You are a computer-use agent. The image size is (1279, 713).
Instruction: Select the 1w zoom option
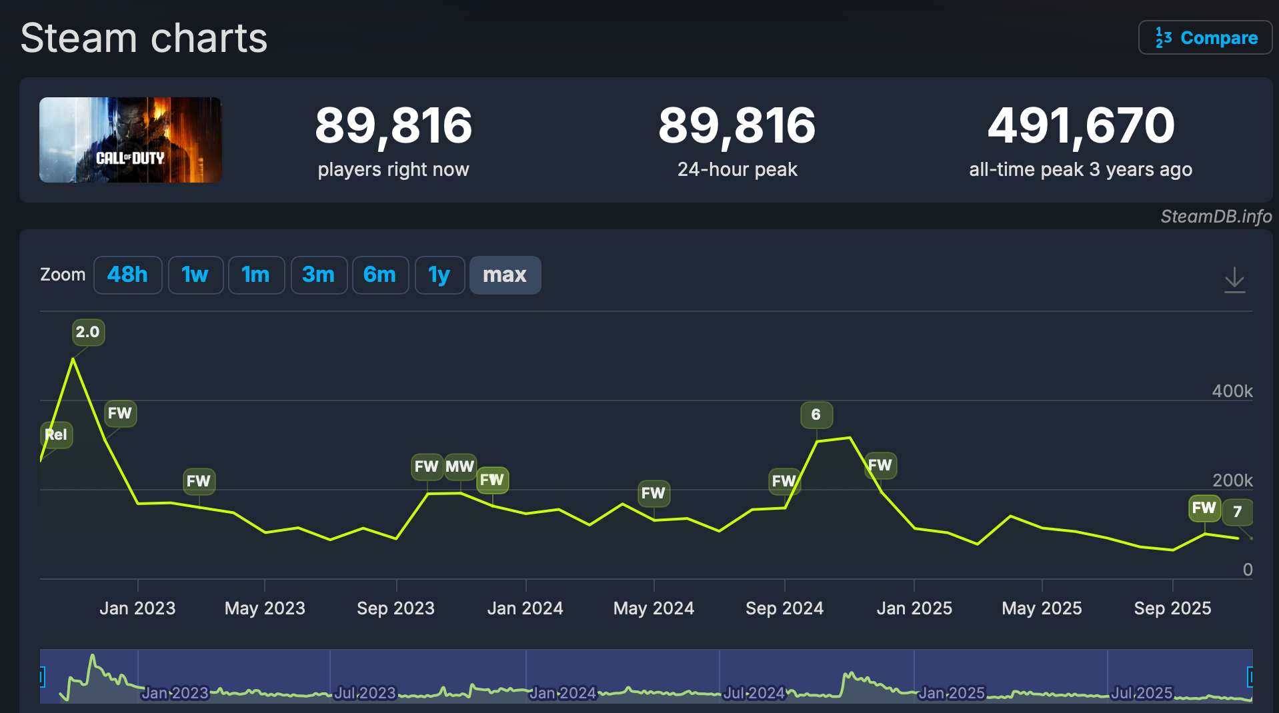(195, 275)
